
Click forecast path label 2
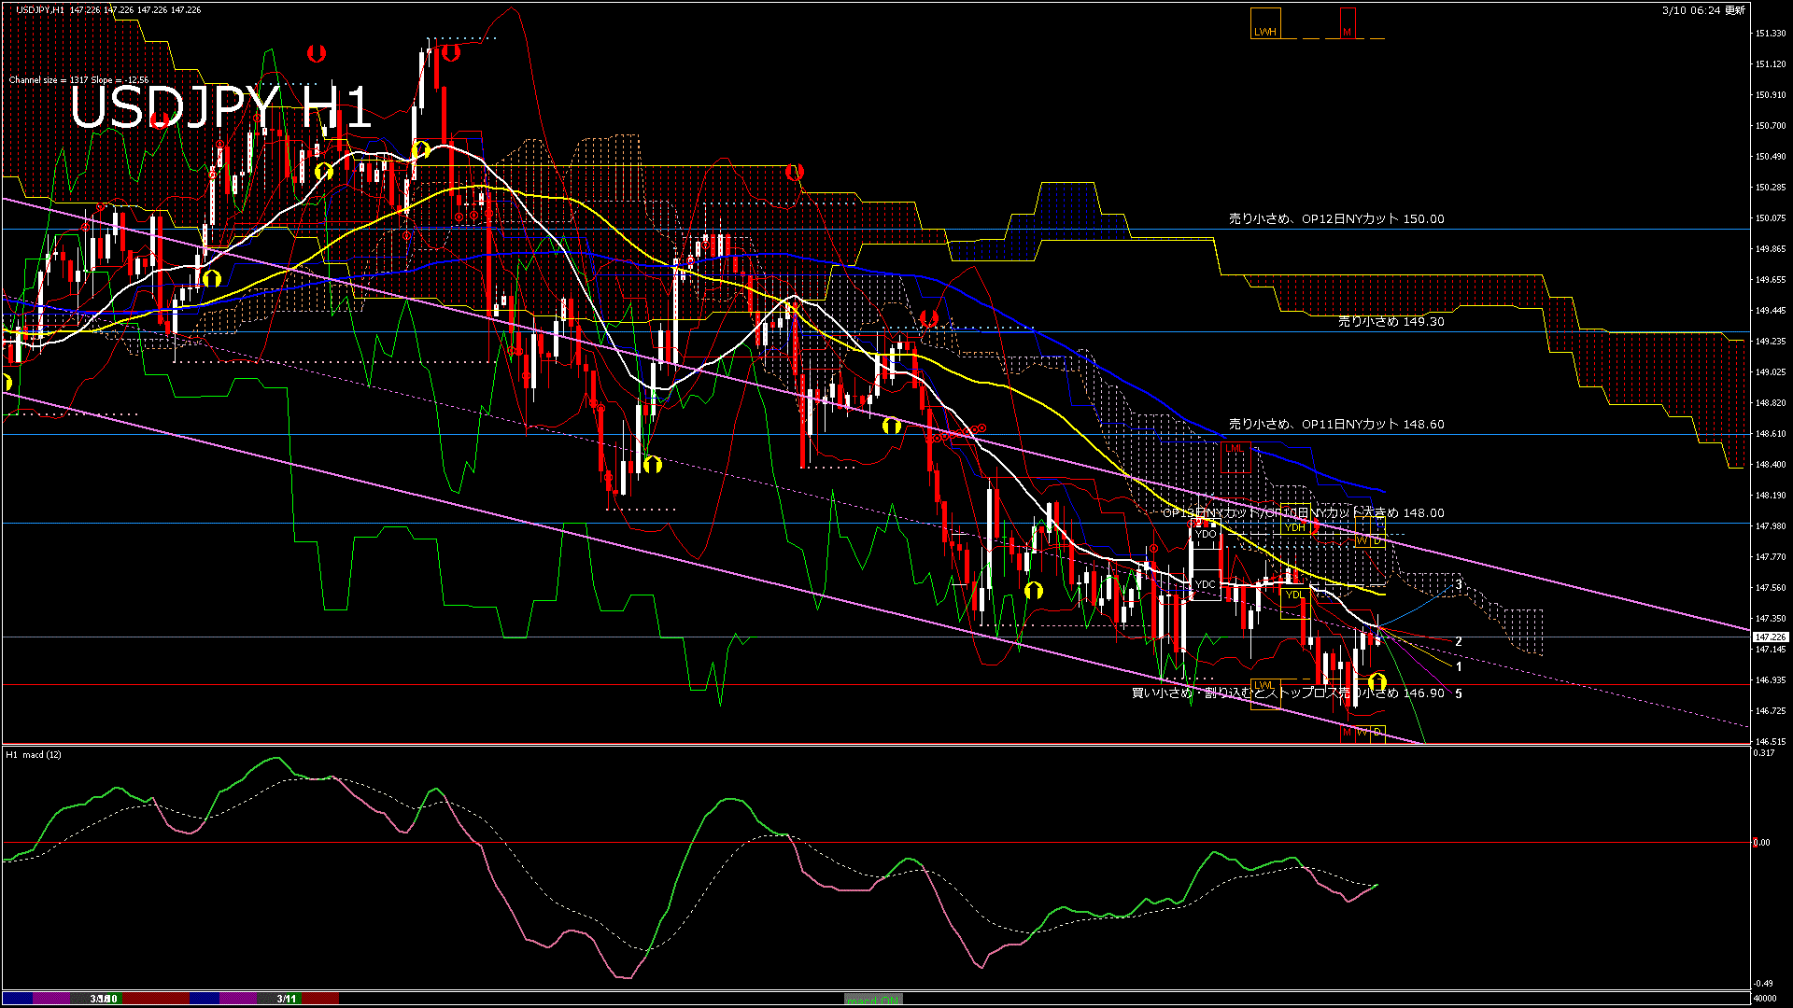[1459, 642]
